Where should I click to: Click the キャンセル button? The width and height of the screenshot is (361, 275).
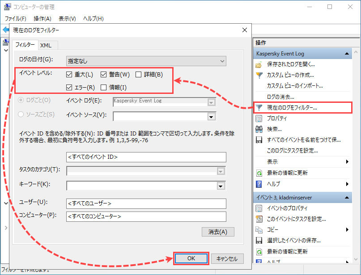click(x=227, y=258)
